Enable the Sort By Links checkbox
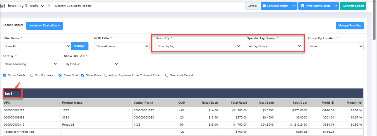This screenshot has width=377, height=136. [x=32, y=75]
